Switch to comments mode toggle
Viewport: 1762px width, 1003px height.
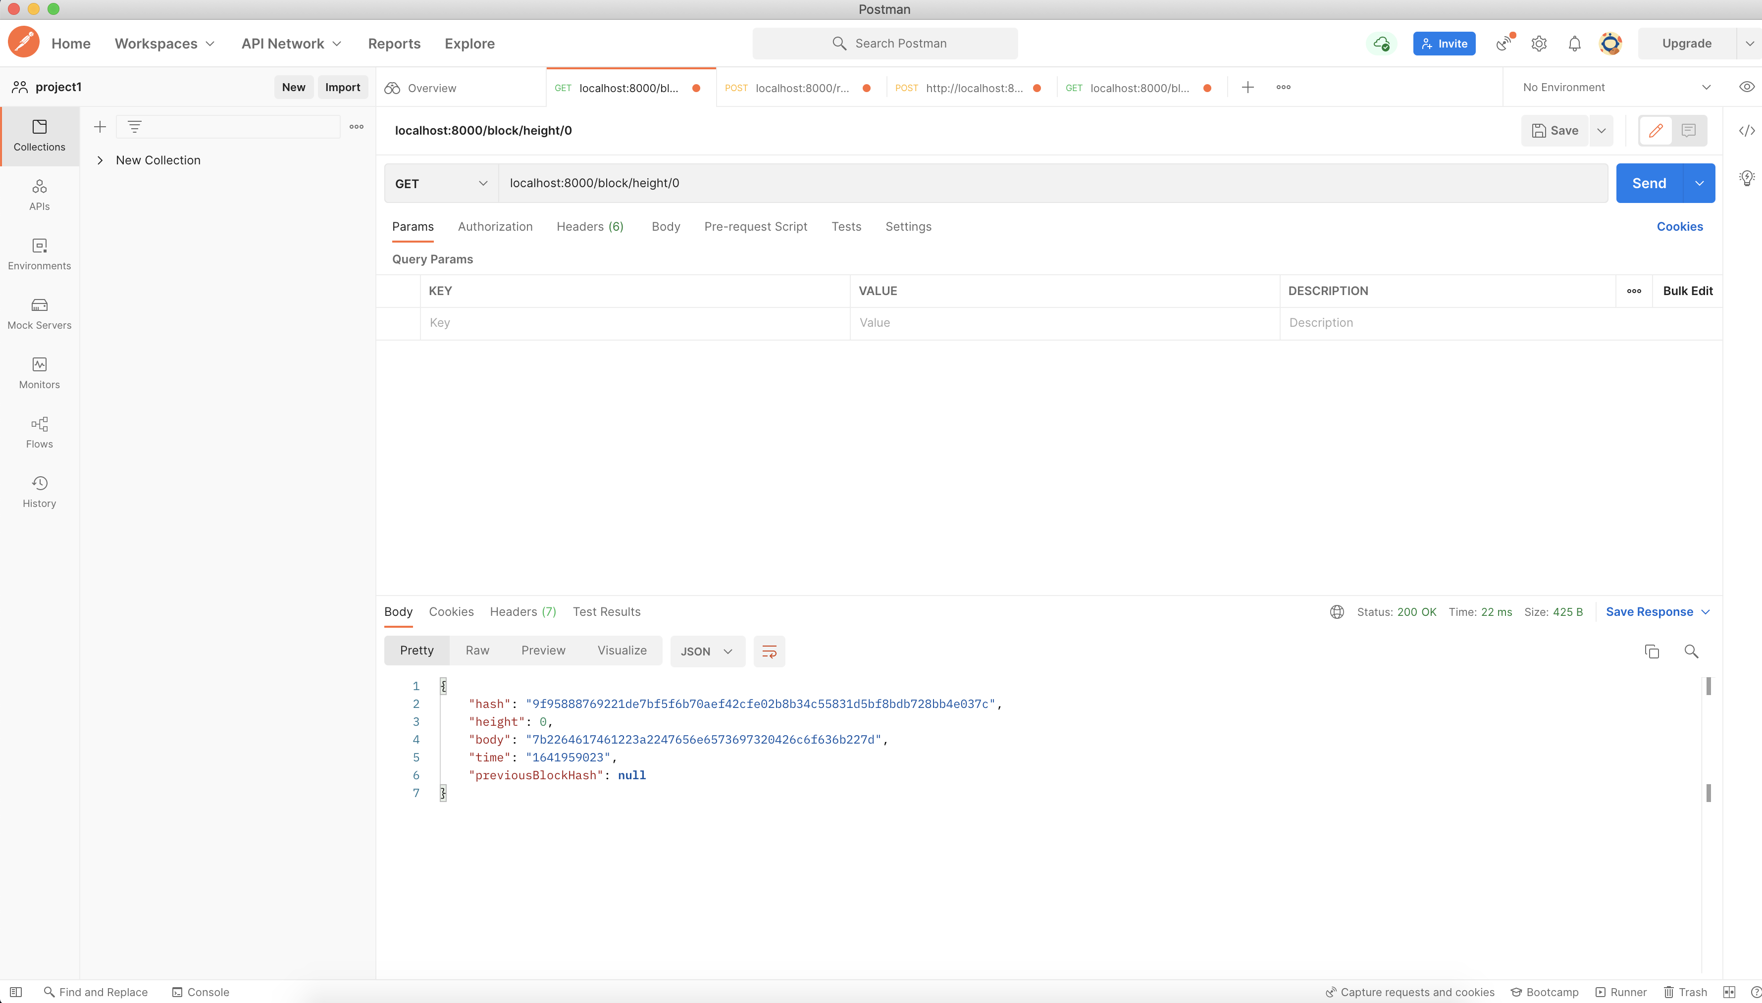pos(1688,130)
